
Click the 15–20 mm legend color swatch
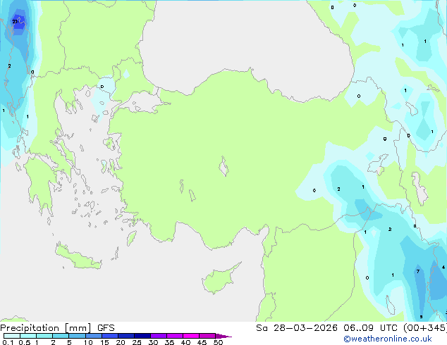110,336
